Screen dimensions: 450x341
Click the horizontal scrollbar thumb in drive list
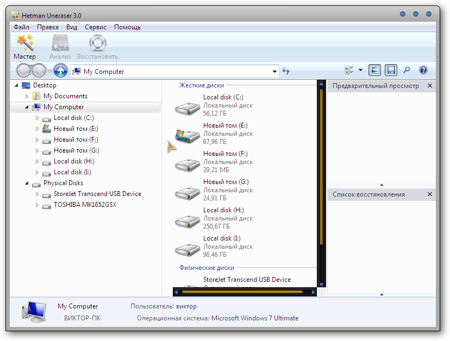242,292
